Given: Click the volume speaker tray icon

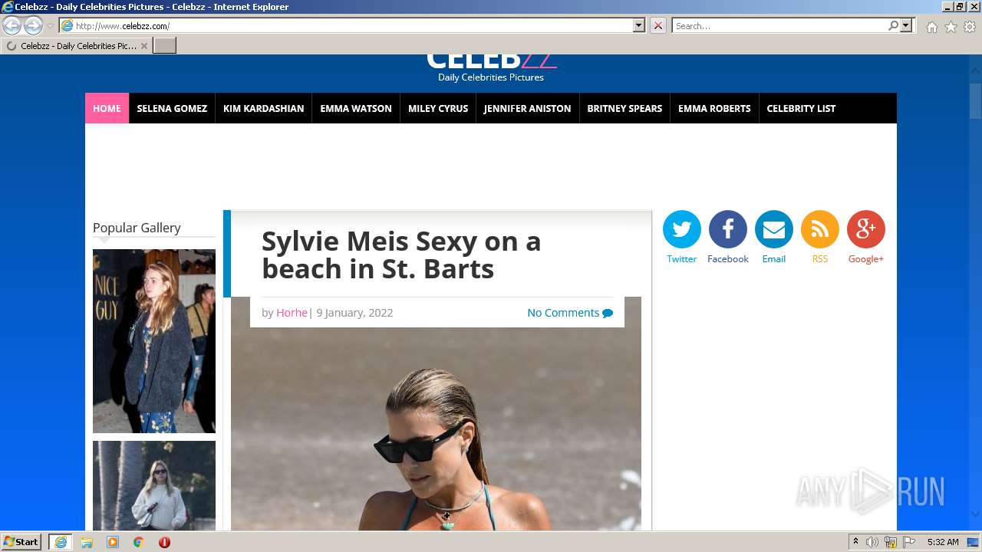Looking at the screenshot, I should click(x=872, y=542).
